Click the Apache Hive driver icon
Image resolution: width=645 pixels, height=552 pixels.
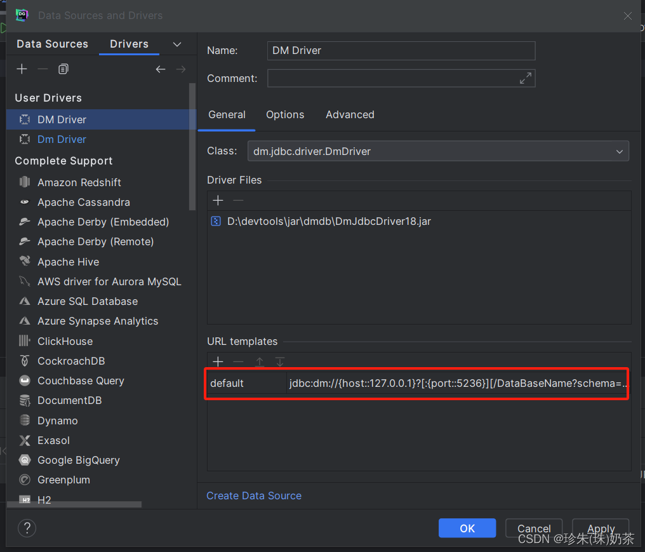coord(25,261)
